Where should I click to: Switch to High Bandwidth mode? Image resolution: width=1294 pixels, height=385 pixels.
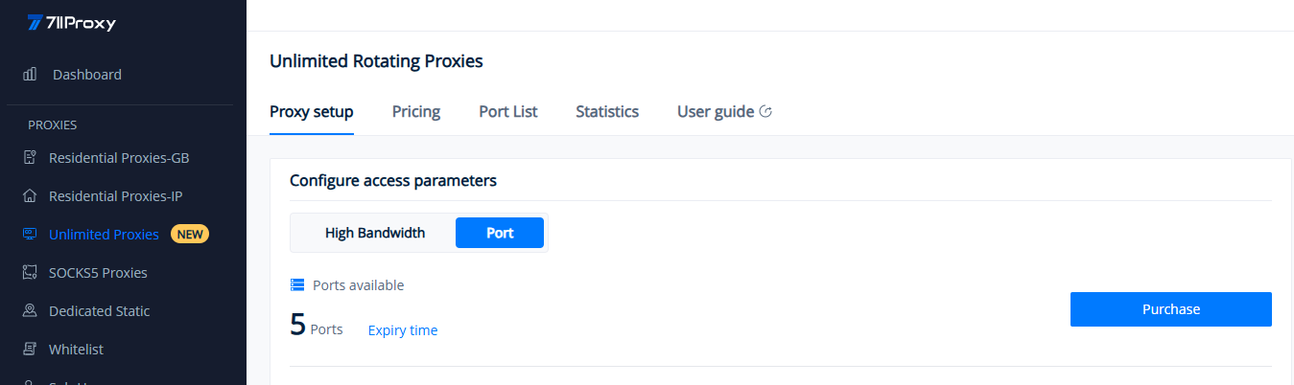click(375, 233)
